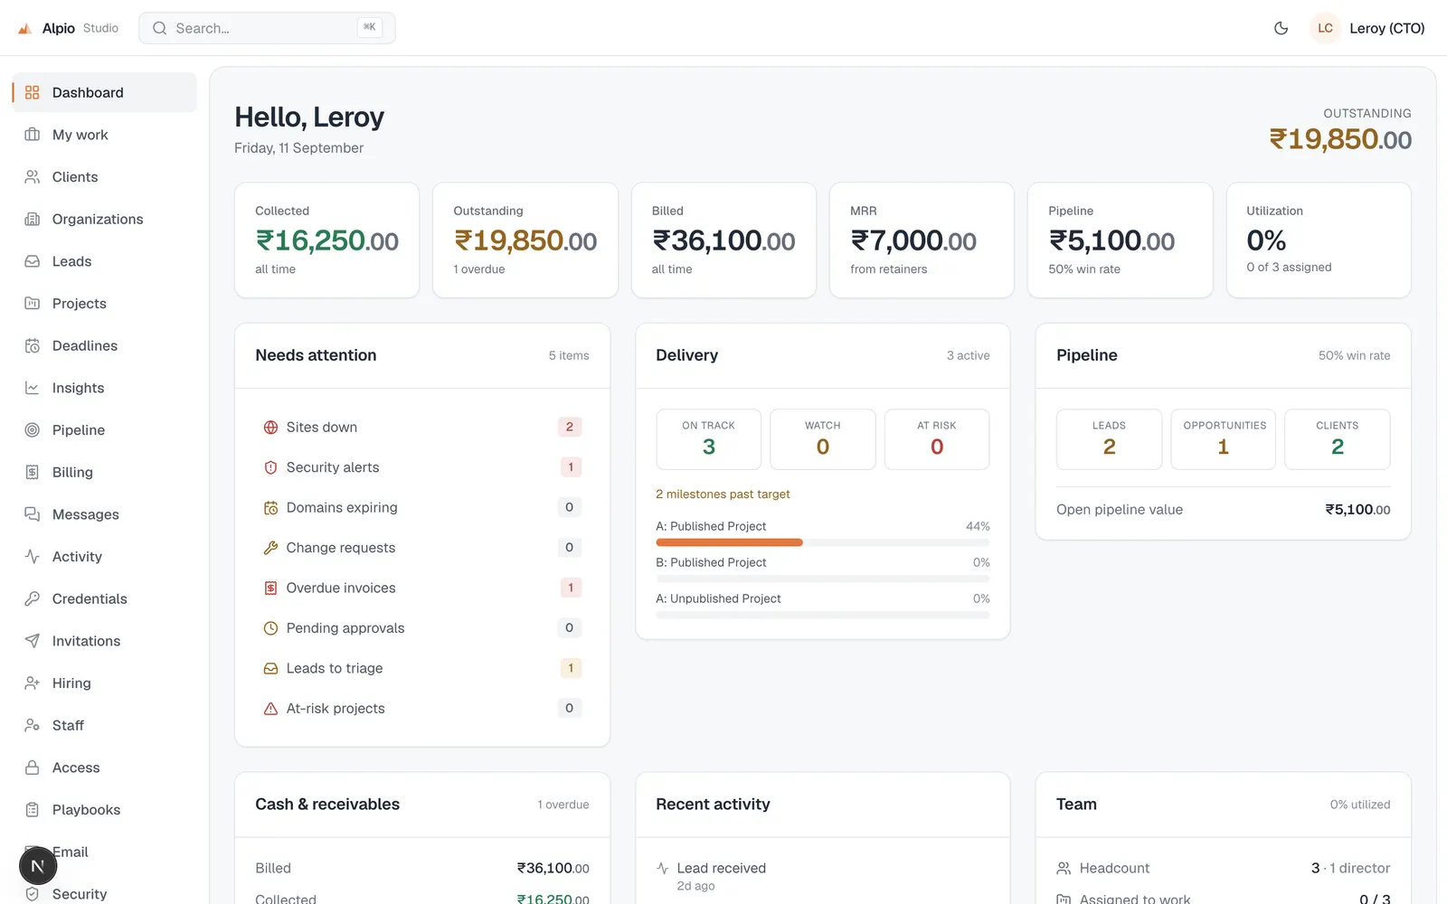
Task: Click B: Published Project progress bar
Action: pos(823,579)
